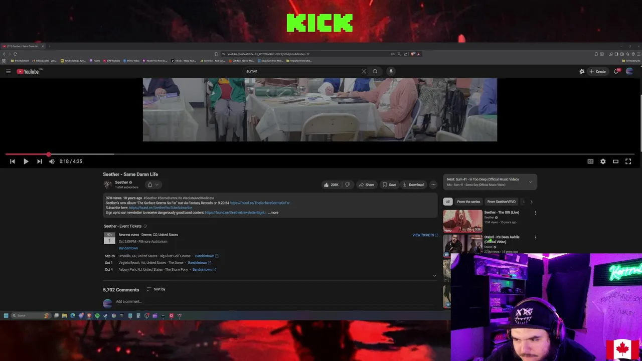Open Bandsintown link under Fillmore Auditorium
This screenshot has height=361, width=642.
coord(128,248)
